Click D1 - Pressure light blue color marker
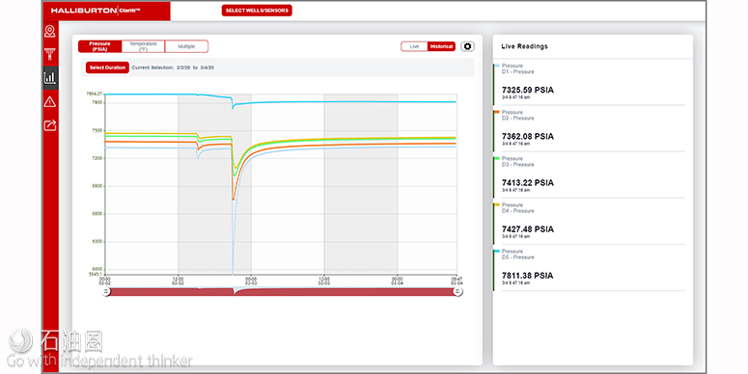This screenshot has height=374, width=748. point(497,66)
